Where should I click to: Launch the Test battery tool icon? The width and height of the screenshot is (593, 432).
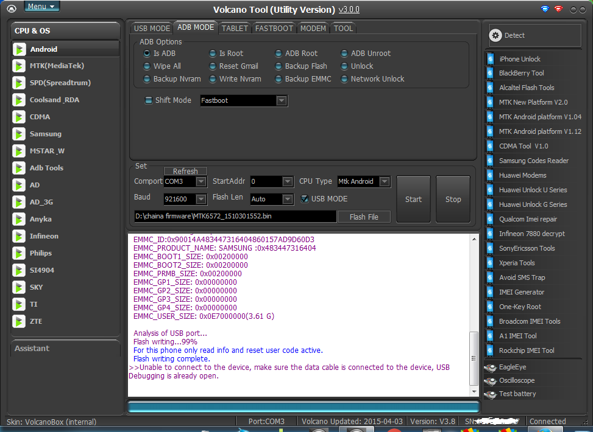491,395
